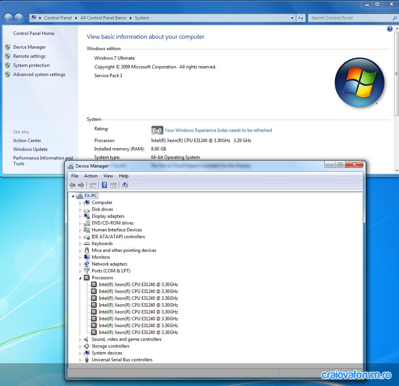Open the File menu in Device Manager
399x386 pixels.
75,176
